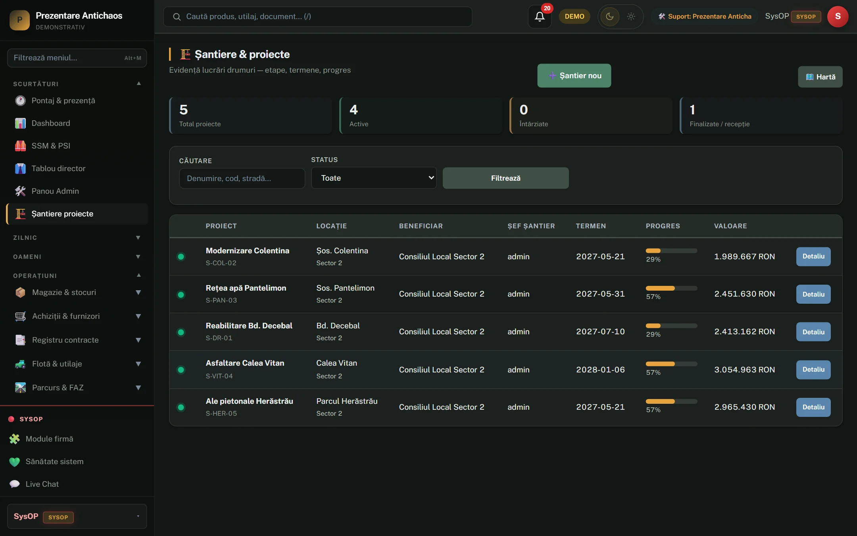Click the Magazie & stocuri box icon
Viewport: 857px width, 536px height.
click(x=20, y=293)
